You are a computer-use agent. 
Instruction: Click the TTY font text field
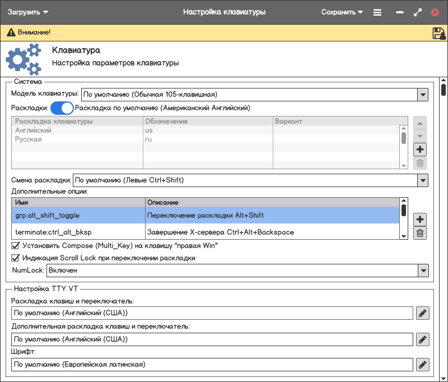212,365
